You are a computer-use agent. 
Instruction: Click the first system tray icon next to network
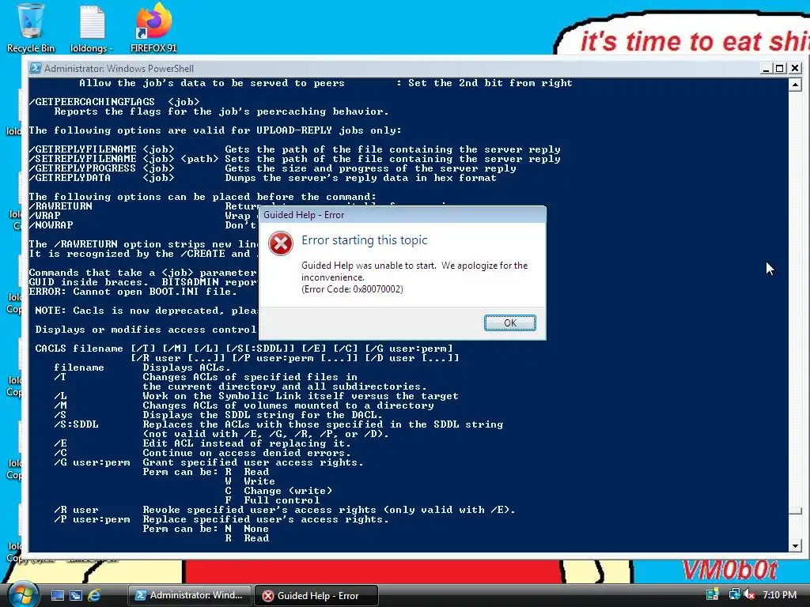[713, 595]
